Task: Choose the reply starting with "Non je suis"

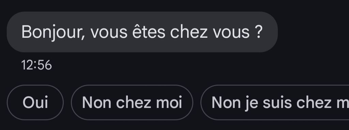Action: (275, 102)
